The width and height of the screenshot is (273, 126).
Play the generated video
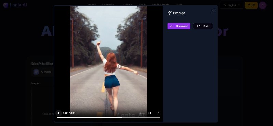(59, 113)
